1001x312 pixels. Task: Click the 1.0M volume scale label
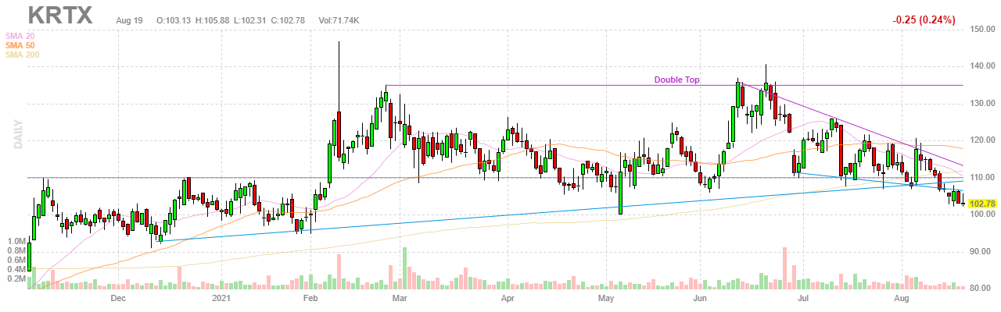(15, 242)
